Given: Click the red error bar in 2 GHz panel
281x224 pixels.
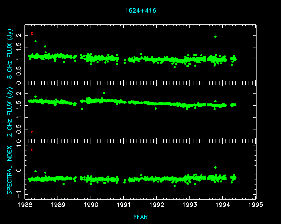Looking at the screenshot, I should tap(32, 132).
